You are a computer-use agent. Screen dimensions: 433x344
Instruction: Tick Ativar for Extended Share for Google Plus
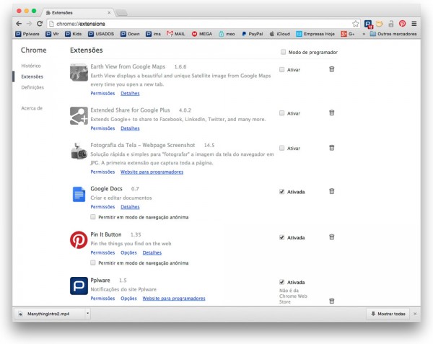281,113
